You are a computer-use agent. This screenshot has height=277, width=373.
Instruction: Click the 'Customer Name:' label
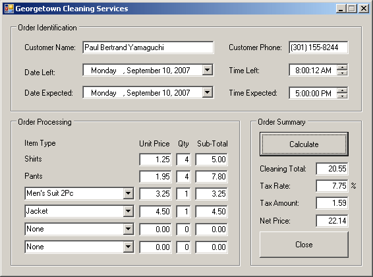[x=50, y=47]
